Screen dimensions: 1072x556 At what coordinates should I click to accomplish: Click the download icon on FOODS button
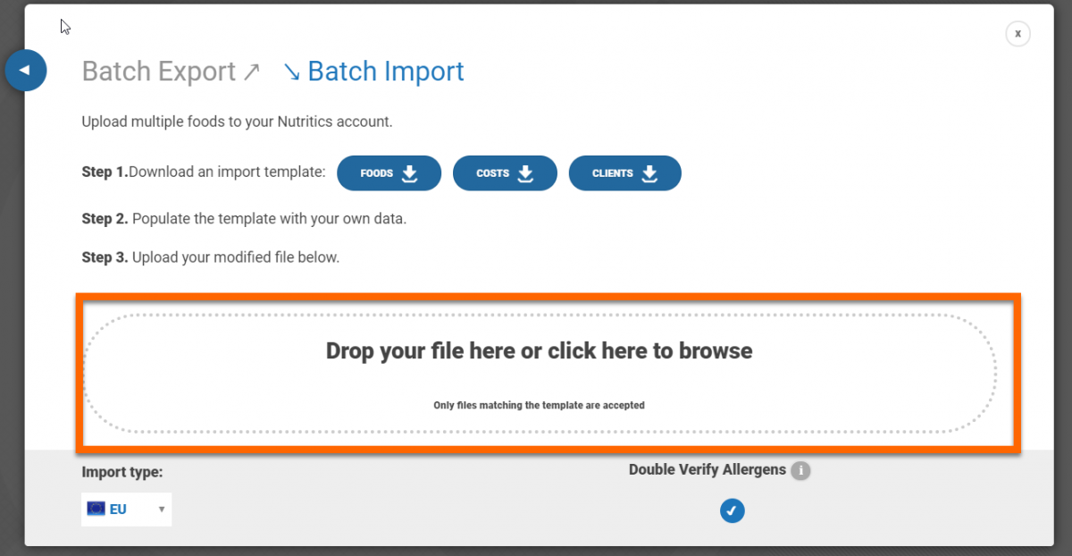click(410, 173)
